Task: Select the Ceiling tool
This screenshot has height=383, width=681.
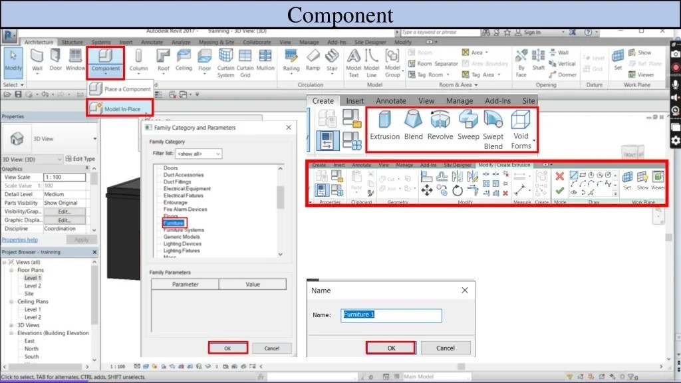Action: pos(184,61)
